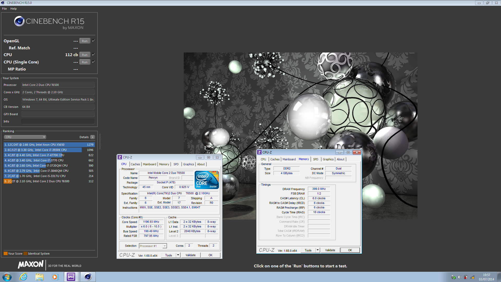Select ranking row Intel Xeon CPU X5650

tap(49, 145)
